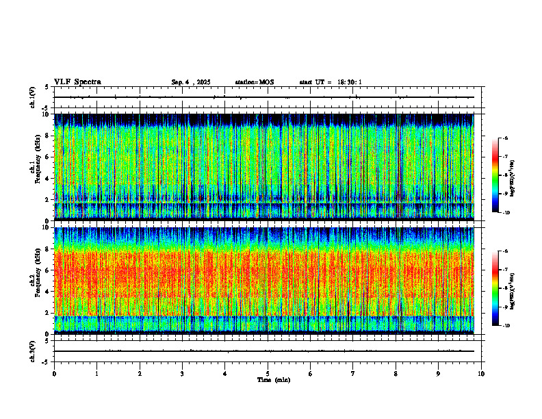Click time axis tick label "1"
The image size is (542, 419).
96,374
